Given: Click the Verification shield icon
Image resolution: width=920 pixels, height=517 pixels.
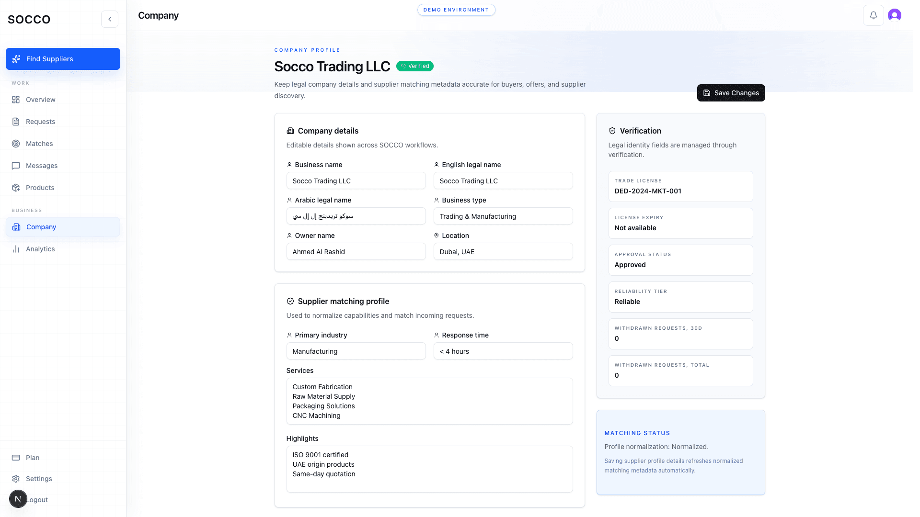Looking at the screenshot, I should [x=612, y=131].
